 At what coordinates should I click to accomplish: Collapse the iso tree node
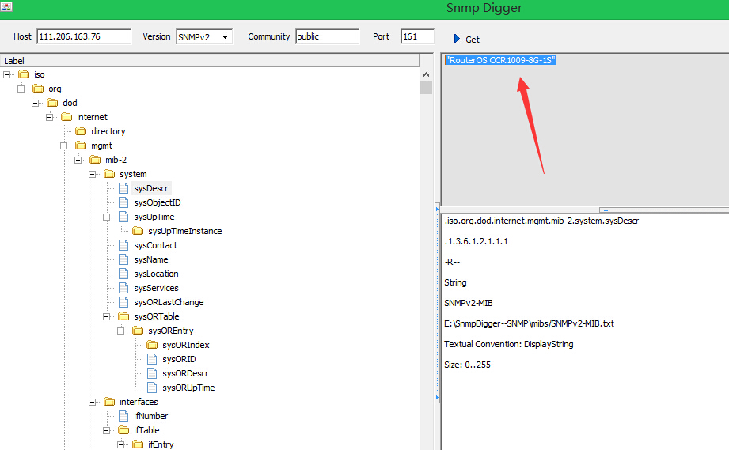coord(6,74)
